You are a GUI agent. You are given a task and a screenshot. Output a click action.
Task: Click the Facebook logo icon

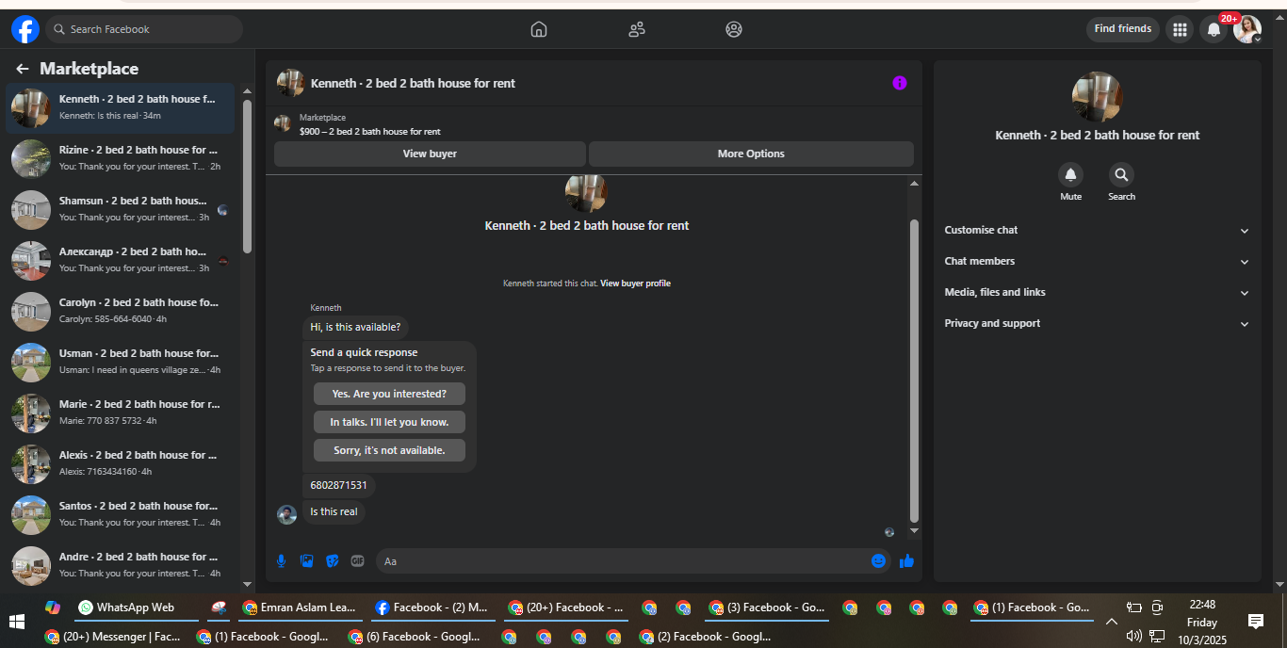tap(25, 29)
